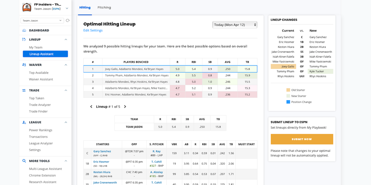Screen dimensions: 371x185
Task: Collapse the Trade sidebar section
Action: tap(66, 90)
